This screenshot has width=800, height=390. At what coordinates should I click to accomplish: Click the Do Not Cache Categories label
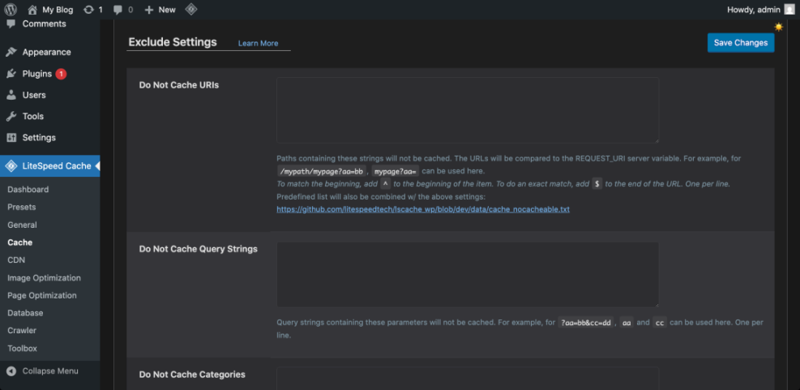tap(192, 375)
